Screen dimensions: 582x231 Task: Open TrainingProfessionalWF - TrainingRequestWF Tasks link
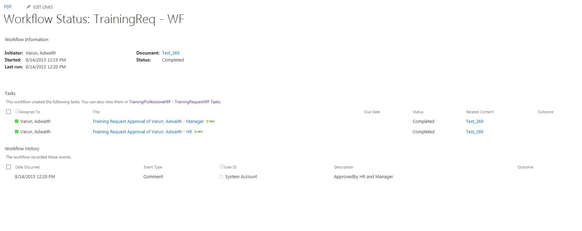[x=175, y=102]
